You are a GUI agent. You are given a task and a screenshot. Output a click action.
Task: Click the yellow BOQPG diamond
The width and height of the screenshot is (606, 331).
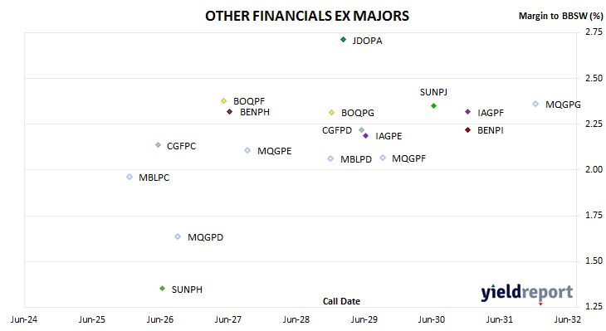tap(331, 112)
